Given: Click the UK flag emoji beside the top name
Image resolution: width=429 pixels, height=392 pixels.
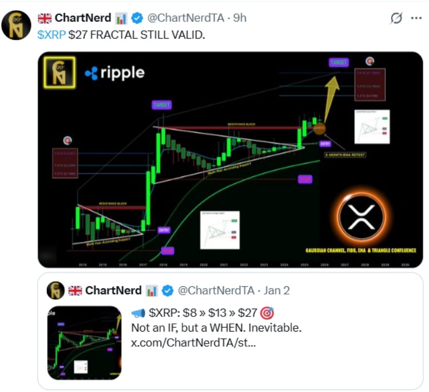Looking at the screenshot, I should 45,18.
